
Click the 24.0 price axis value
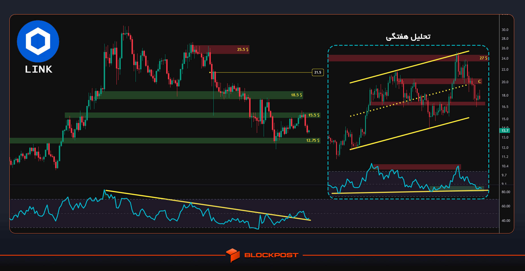point(505,59)
